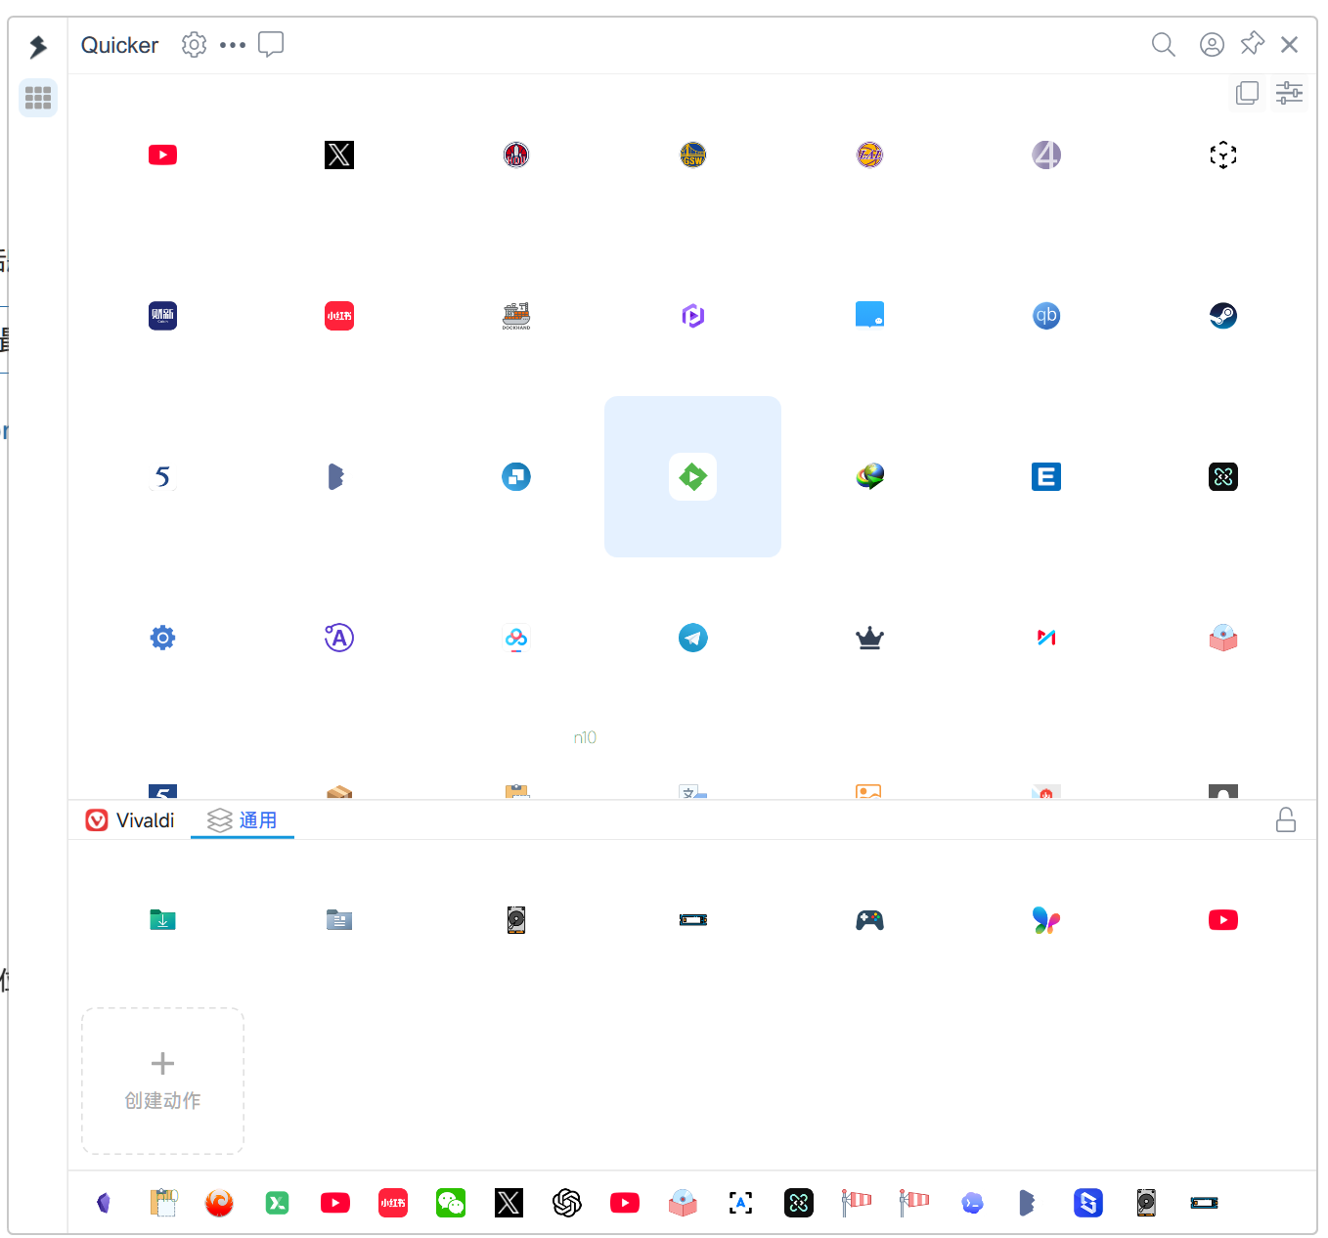Toggle the pin window icon
1328x1238 pixels.
1252,44
